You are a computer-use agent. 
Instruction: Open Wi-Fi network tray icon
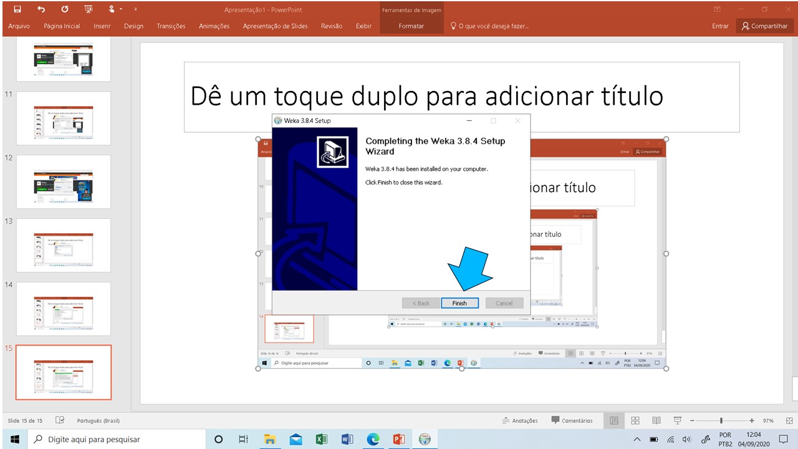coord(671,439)
